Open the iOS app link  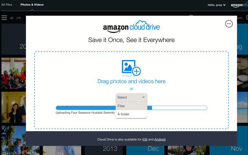pyautogui.click(x=145, y=139)
